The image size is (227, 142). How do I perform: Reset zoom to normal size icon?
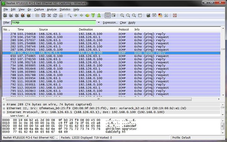click(x=134, y=15)
